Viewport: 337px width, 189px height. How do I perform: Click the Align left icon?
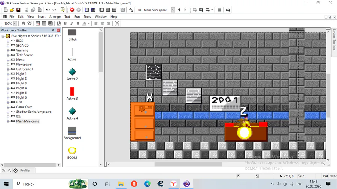[96, 24]
